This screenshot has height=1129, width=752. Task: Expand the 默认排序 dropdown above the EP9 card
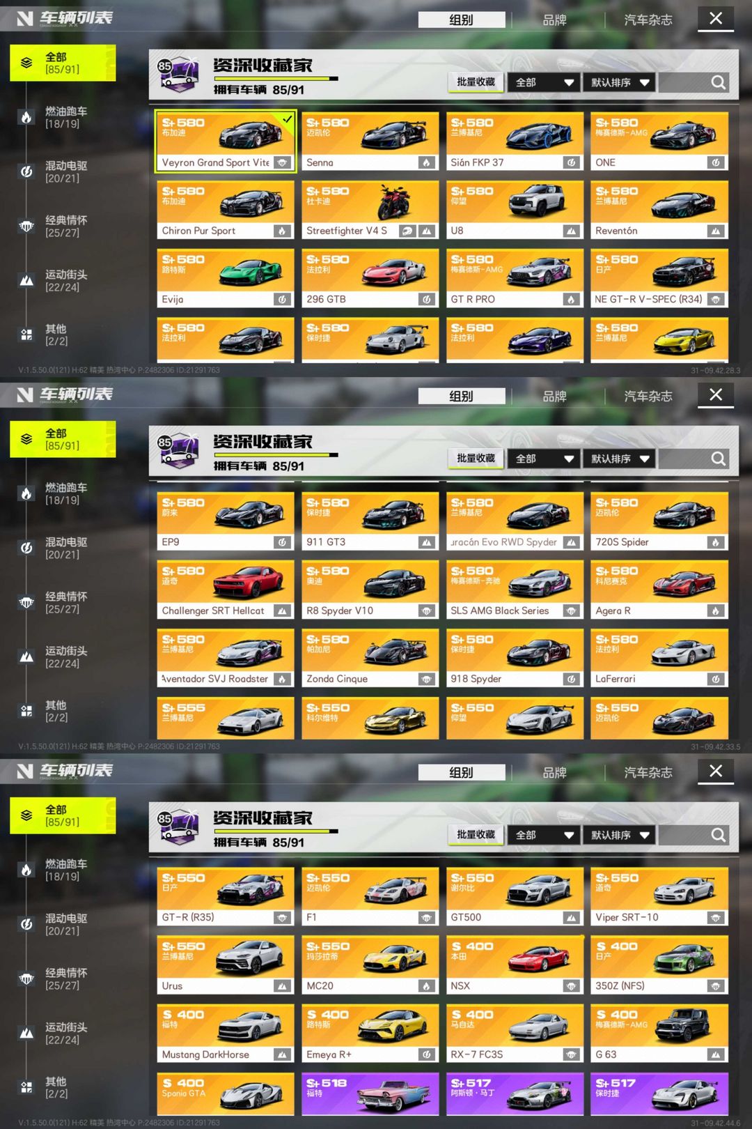pos(619,459)
